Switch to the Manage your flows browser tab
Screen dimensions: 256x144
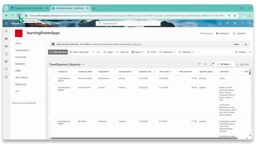coord(29,8)
